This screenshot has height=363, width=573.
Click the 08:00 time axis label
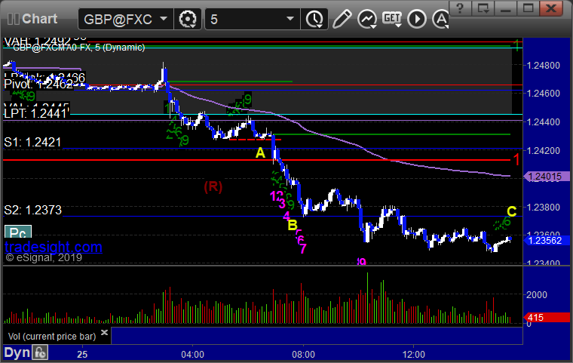click(303, 354)
